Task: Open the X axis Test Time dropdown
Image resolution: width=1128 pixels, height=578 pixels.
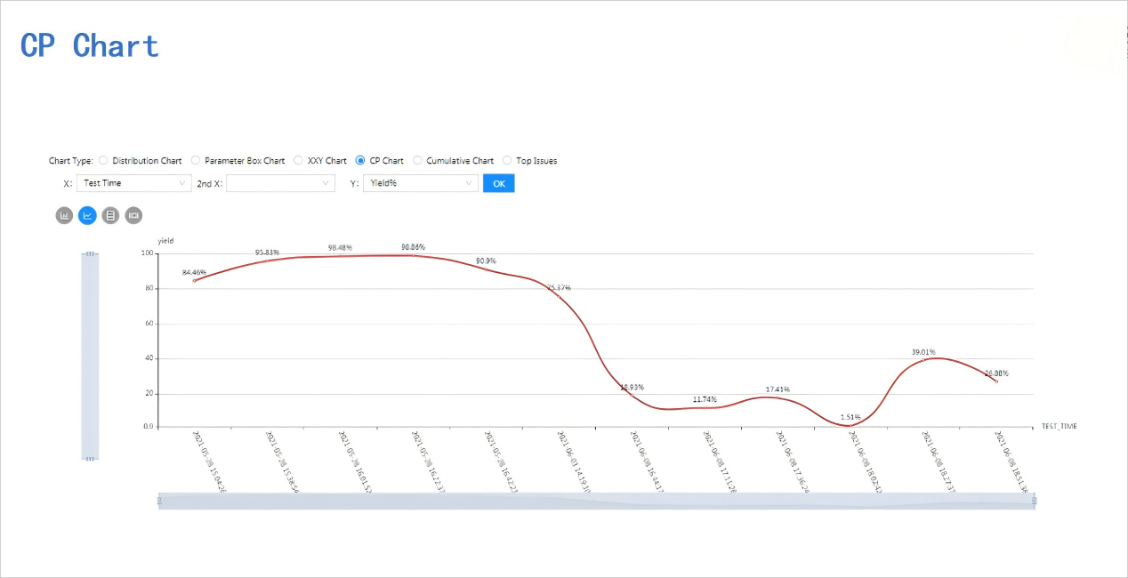Action: 133,183
